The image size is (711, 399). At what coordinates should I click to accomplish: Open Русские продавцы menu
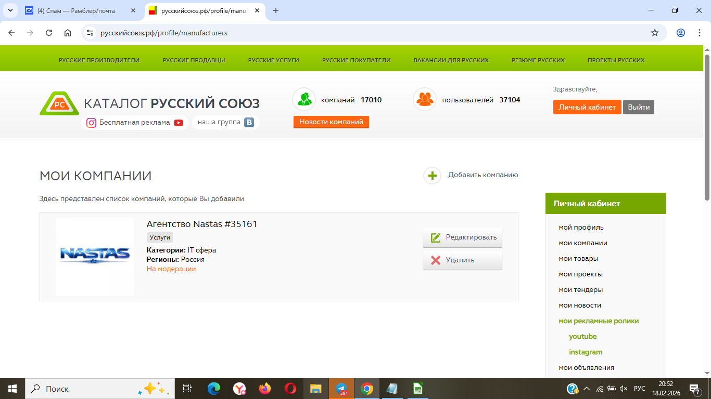tap(194, 60)
